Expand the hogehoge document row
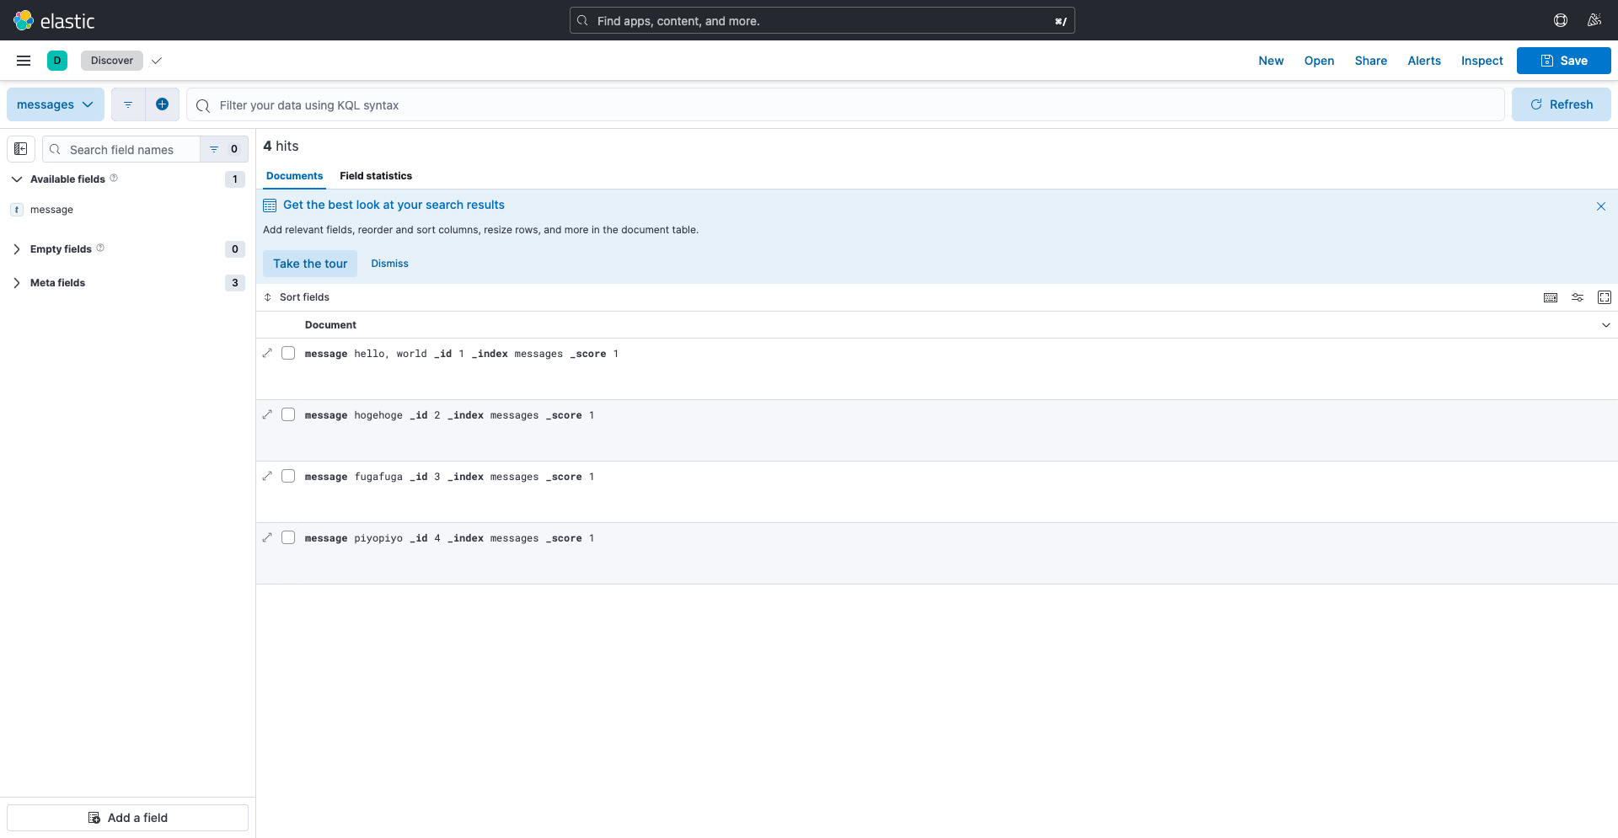Screen dimensions: 1618x838 tap(267, 414)
